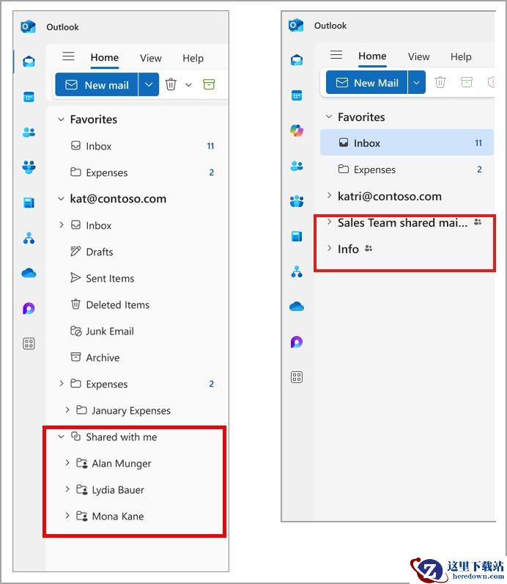Screen dimensions: 507x584
Task: Open To Do icon in right Outlook sidebar
Action: [297, 236]
